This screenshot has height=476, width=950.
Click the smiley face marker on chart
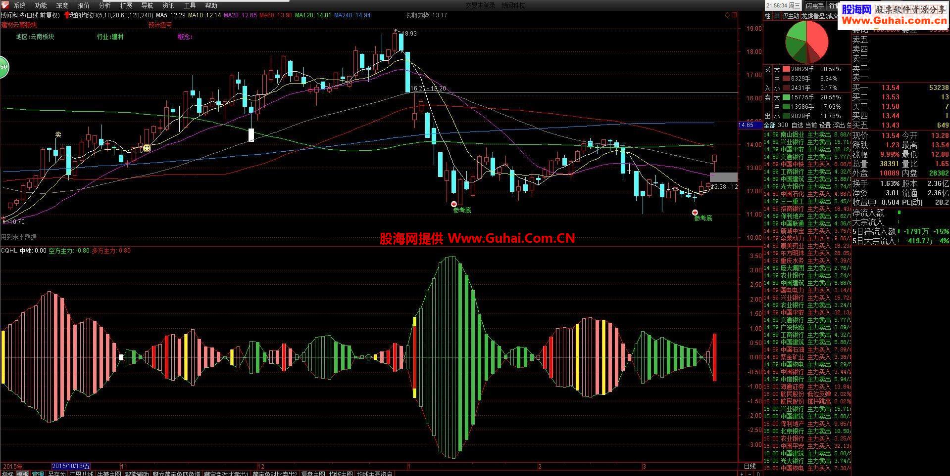147,148
